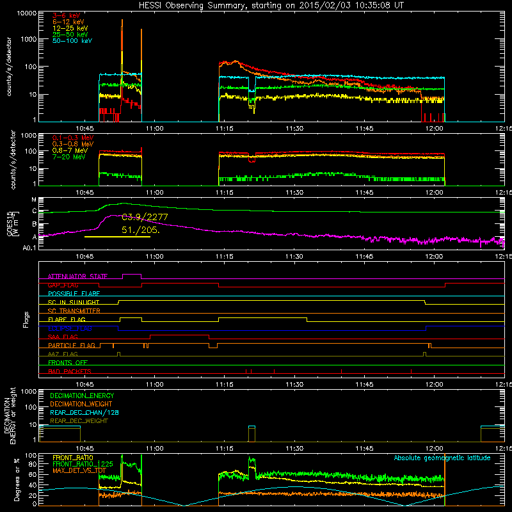Select the DECIMATION_WEIGHT legend entry
Viewport: 512px width, 512px height.
click(x=81, y=404)
